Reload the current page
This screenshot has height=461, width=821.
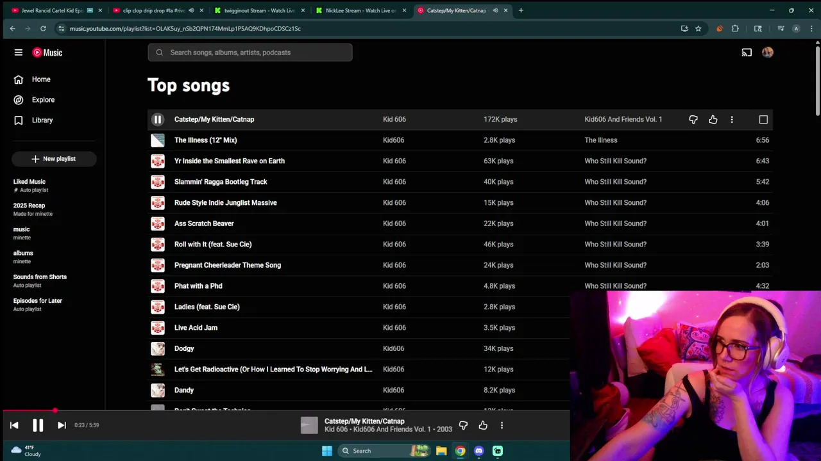tap(43, 28)
